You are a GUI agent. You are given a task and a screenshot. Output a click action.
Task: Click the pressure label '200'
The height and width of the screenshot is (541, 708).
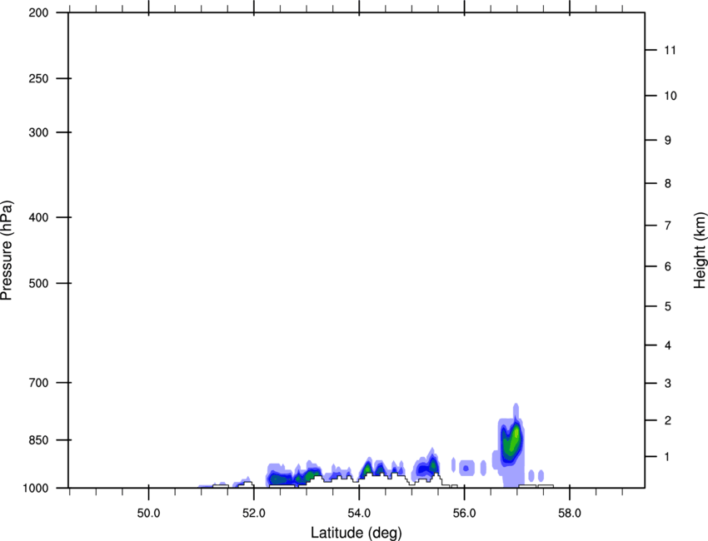point(38,12)
